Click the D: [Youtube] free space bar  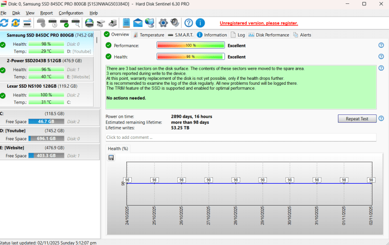coord(45,138)
